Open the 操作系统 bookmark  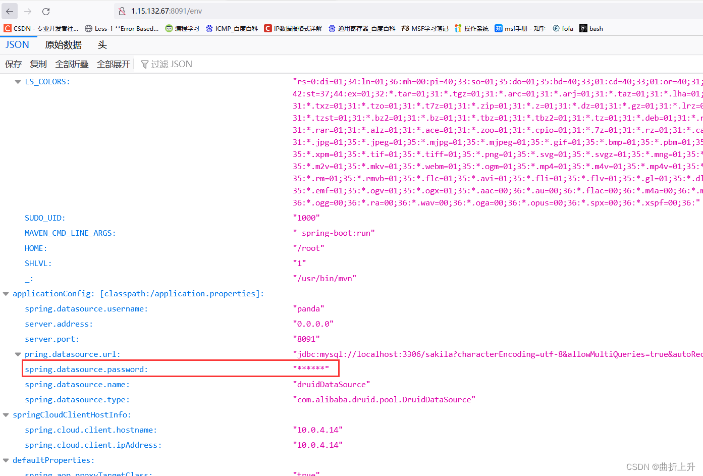[472, 28]
